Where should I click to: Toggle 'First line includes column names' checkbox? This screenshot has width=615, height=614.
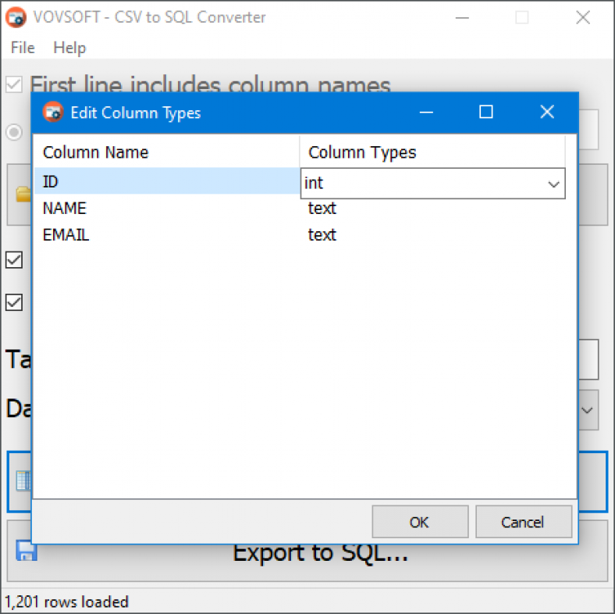pos(14,84)
